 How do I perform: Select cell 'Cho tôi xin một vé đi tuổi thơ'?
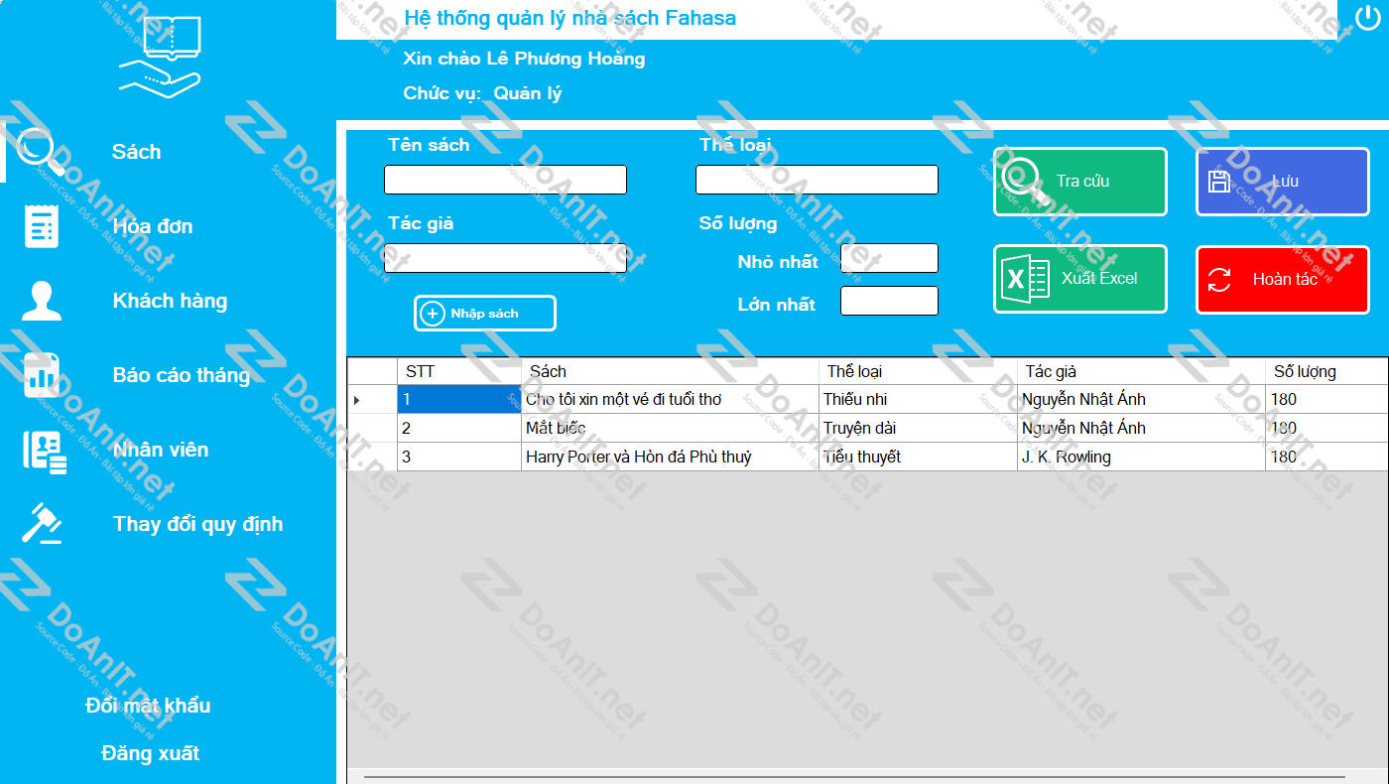click(670, 399)
